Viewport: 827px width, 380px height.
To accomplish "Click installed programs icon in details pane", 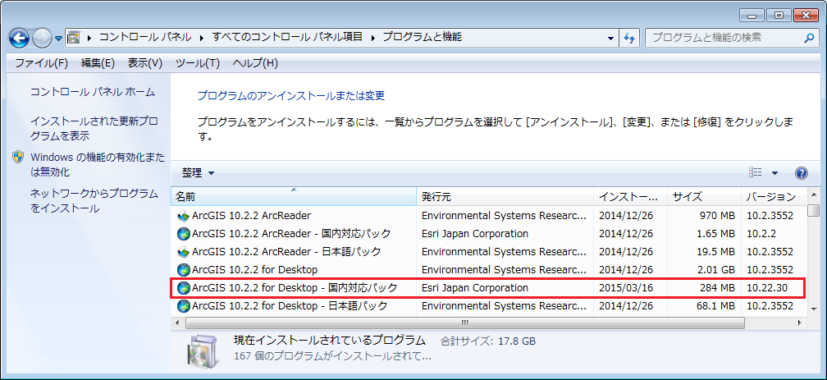I will [x=203, y=350].
